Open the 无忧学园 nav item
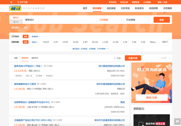The width and height of the screenshot is (181, 126). click(x=125, y=8)
